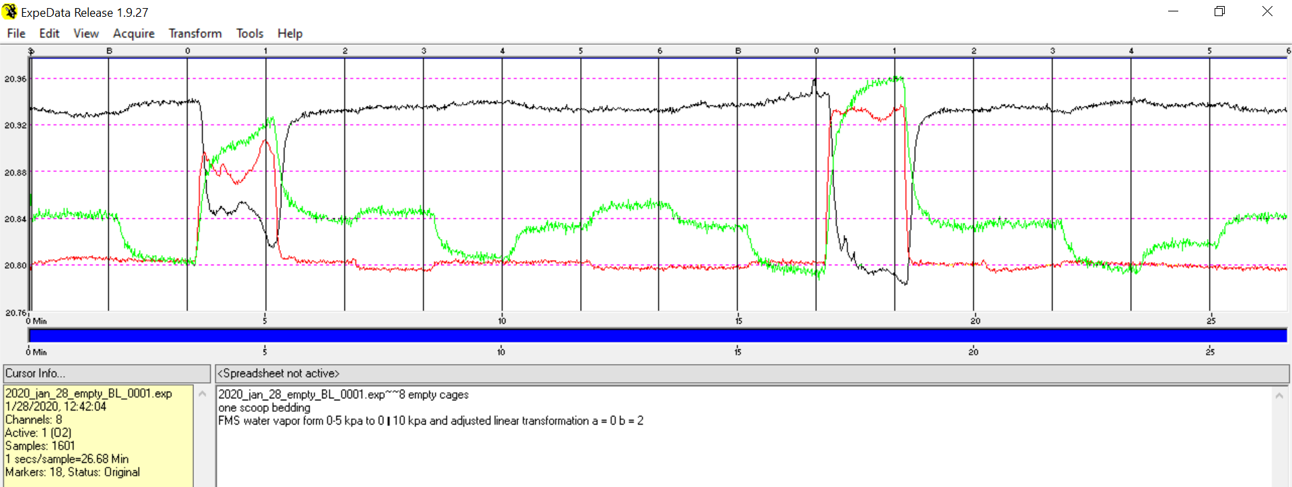Select marker 1 aligned with the 5 Min tick
This screenshot has height=487, width=1292.
tap(266, 51)
